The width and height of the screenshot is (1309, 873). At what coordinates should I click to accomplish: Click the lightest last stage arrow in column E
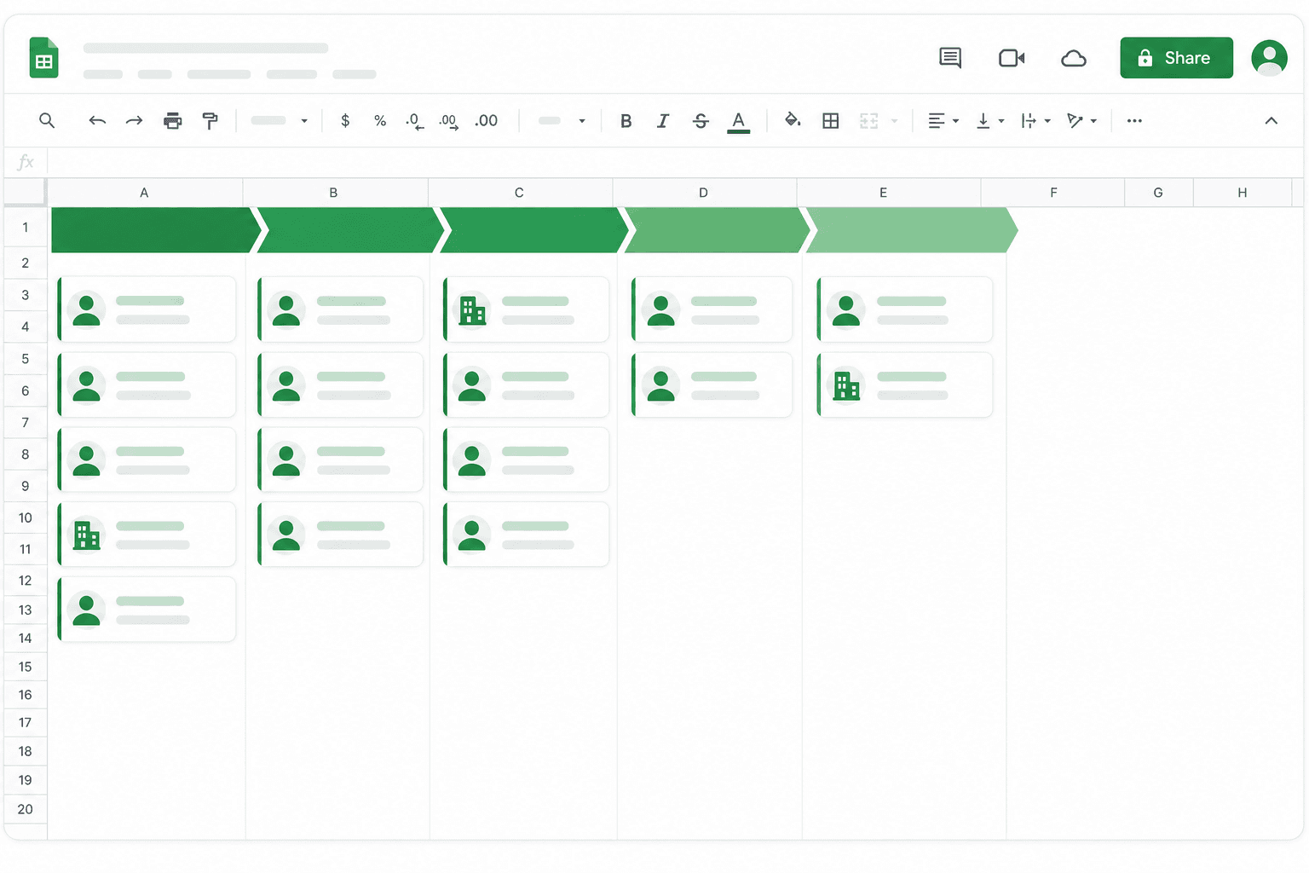point(910,230)
